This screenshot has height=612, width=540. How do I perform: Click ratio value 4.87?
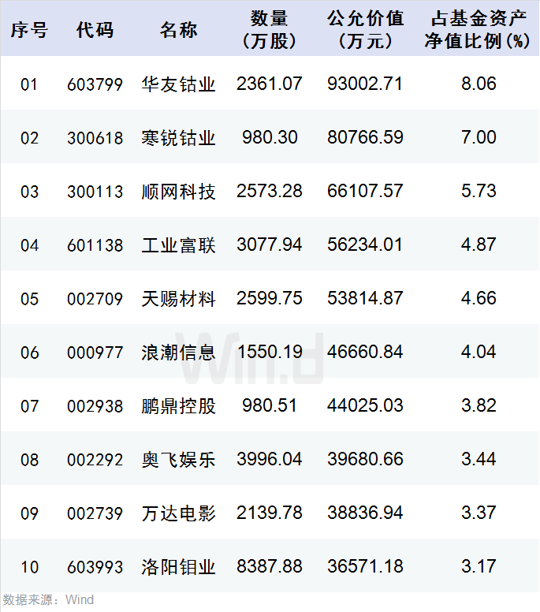click(479, 244)
